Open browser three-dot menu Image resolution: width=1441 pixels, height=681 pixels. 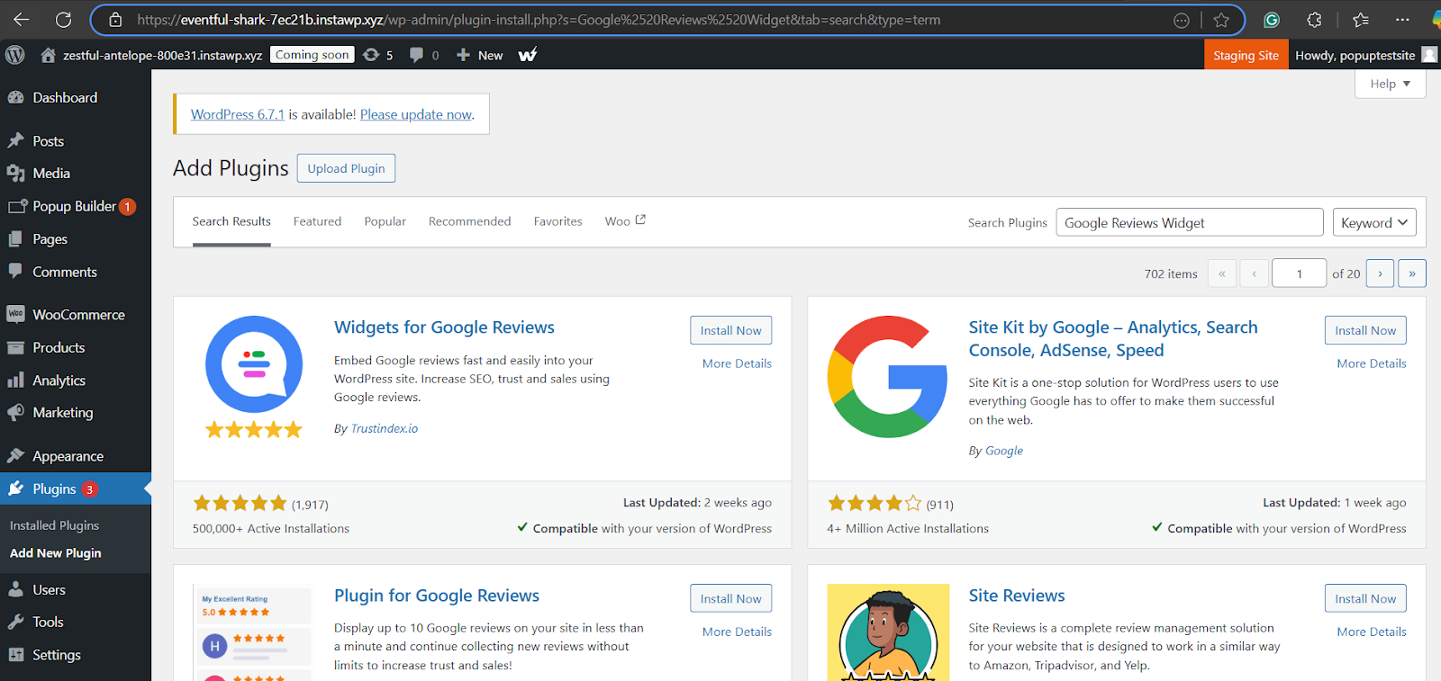[x=1402, y=20]
